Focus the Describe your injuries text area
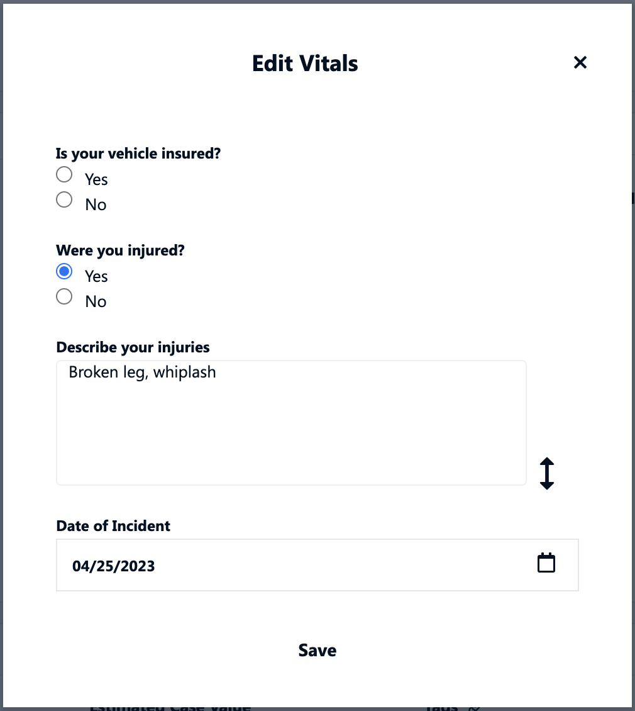 pos(291,423)
